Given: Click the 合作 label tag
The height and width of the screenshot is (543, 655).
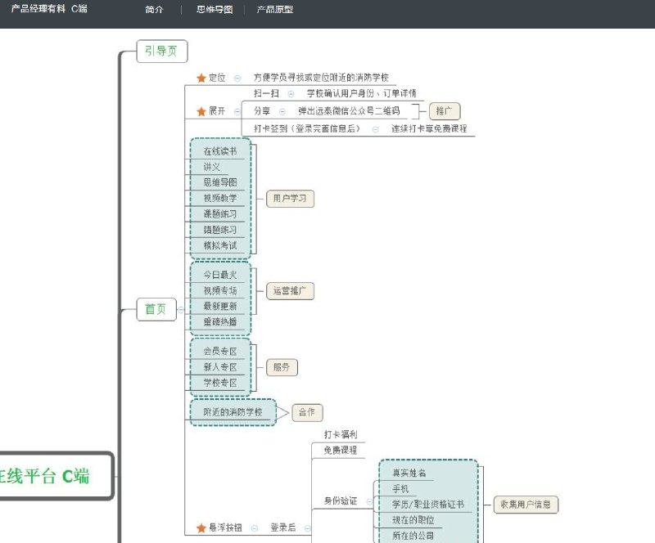Looking at the screenshot, I should tap(308, 413).
